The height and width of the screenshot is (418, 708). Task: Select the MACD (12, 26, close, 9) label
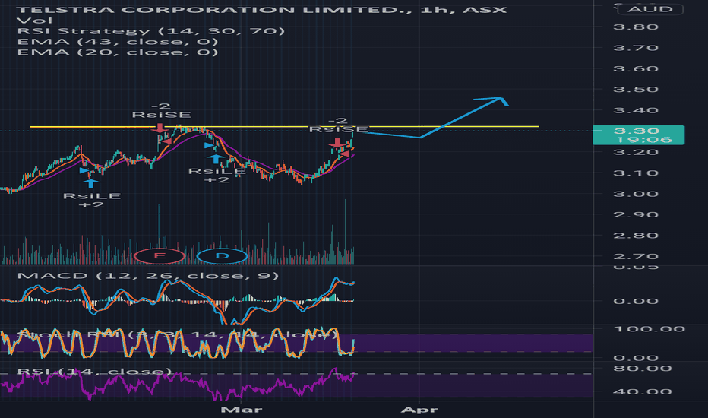147,276
